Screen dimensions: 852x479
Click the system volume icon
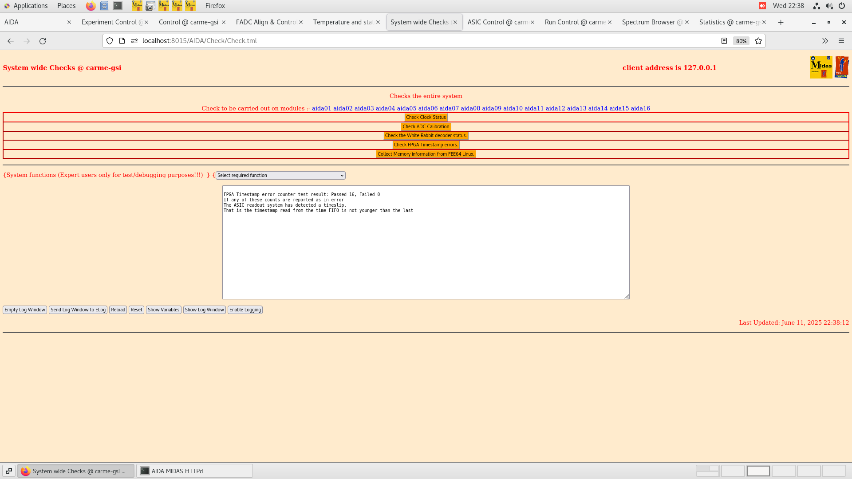pos(829,6)
